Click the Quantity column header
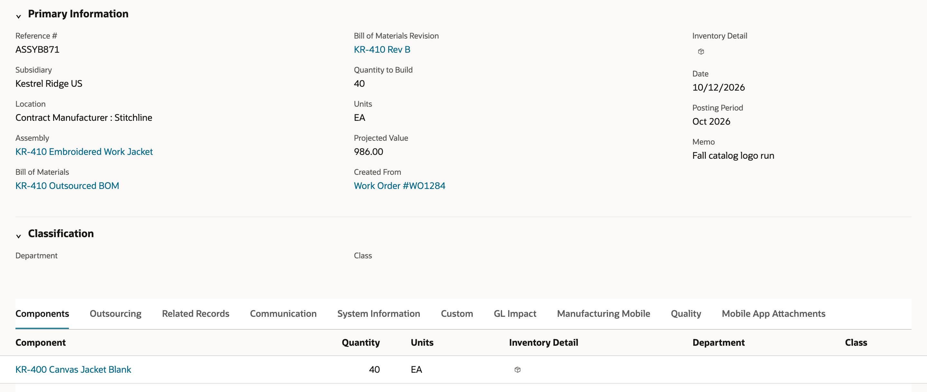The image size is (927, 392). point(360,343)
